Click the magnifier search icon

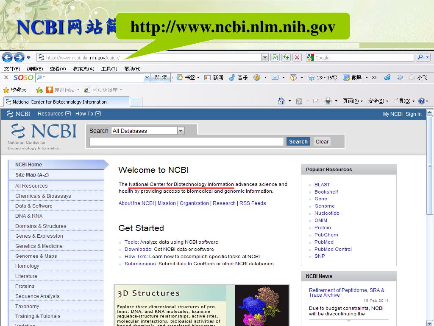(x=420, y=57)
